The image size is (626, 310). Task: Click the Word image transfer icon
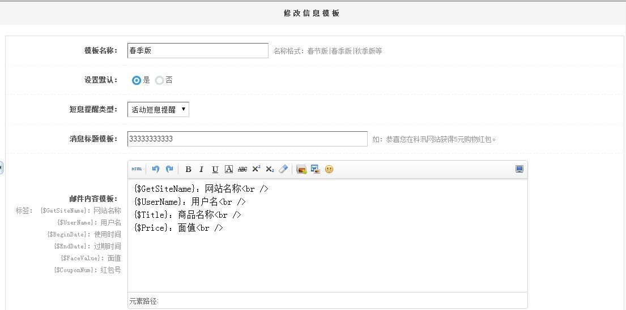[x=316, y=169]
